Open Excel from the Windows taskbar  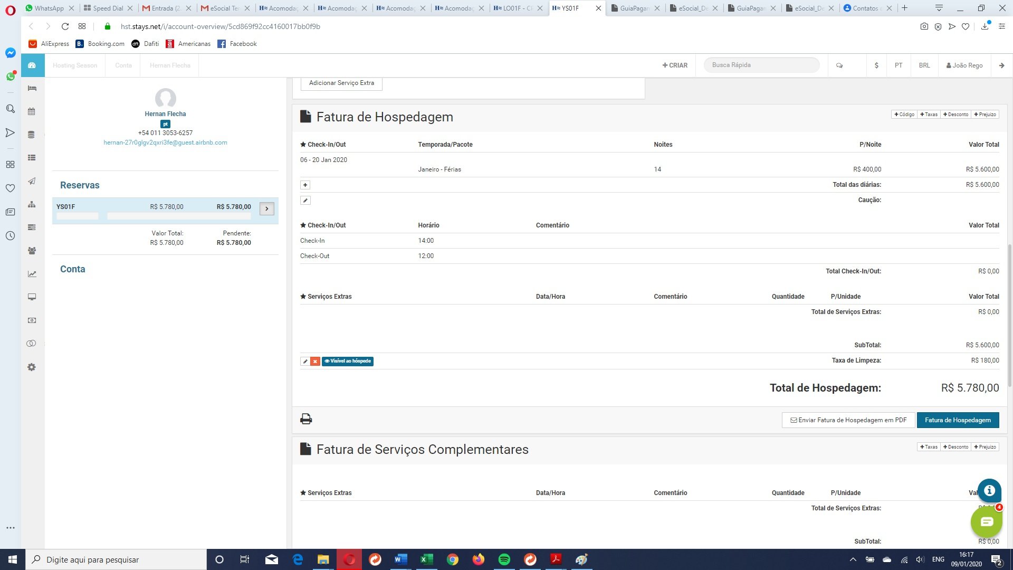click(x=426, y=559)
